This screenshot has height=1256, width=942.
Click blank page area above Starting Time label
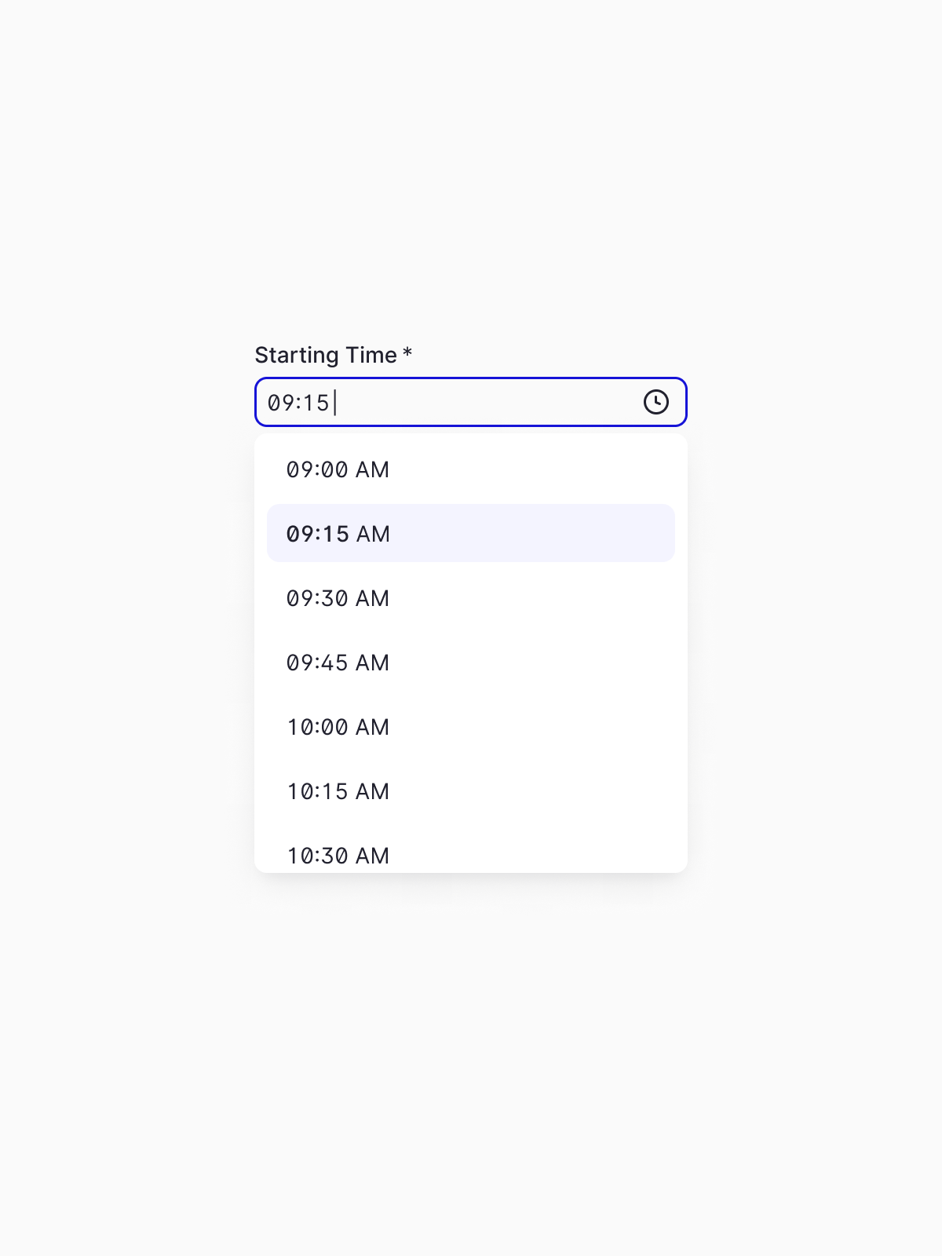pos(471,196)
